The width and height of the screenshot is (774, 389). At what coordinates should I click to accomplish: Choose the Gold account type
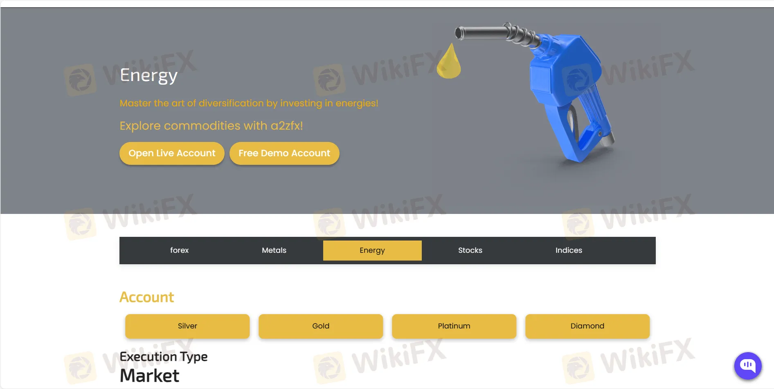(321, 326)
